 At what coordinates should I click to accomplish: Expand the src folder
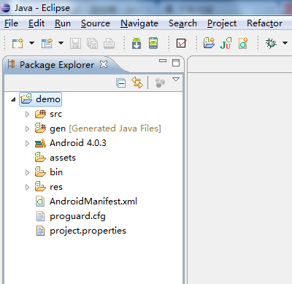27,114
